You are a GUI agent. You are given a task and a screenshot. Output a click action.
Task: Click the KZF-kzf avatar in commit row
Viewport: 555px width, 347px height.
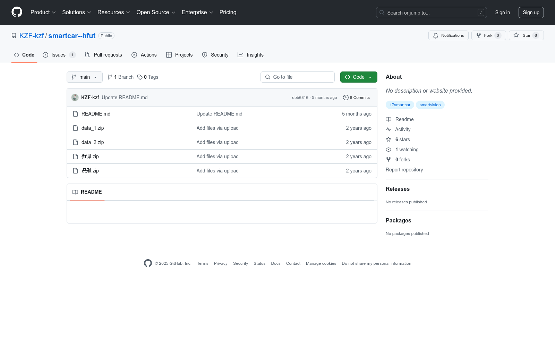point(75,98)
